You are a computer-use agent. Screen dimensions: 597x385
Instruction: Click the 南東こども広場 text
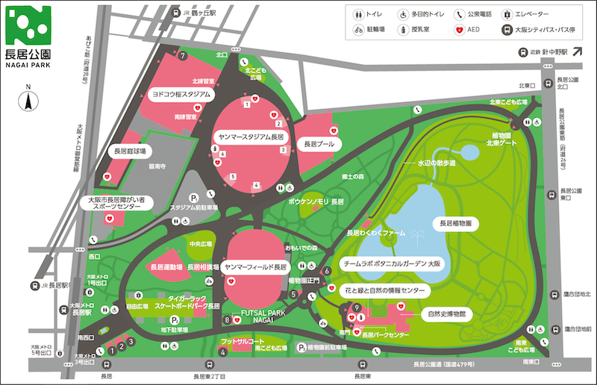click(x=521, y=346)
